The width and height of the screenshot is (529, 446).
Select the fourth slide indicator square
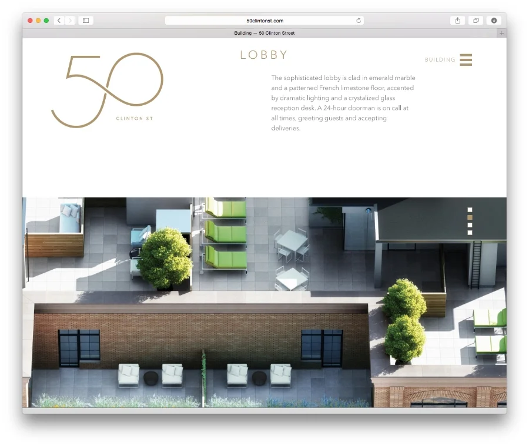coord(470,233)
